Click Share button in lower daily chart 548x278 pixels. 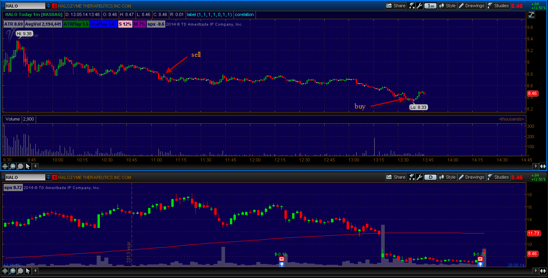click(396, 177)
